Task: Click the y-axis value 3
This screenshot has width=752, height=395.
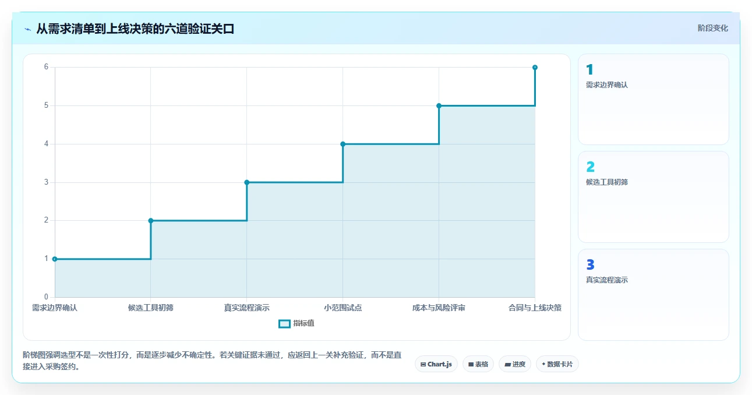Action: 46,182
